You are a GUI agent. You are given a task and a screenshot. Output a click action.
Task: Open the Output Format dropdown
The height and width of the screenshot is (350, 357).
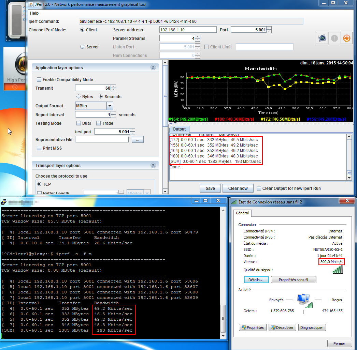click(x=110, y=106)
